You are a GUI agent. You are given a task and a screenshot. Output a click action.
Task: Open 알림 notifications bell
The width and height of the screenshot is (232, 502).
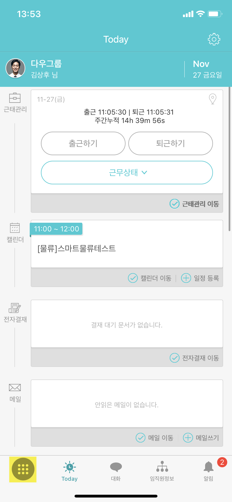[x=208, y=470]
